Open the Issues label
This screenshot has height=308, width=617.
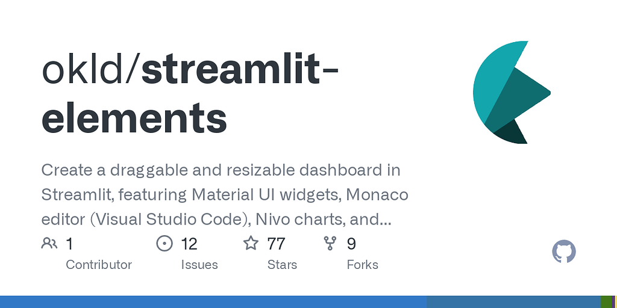(199, 265)
